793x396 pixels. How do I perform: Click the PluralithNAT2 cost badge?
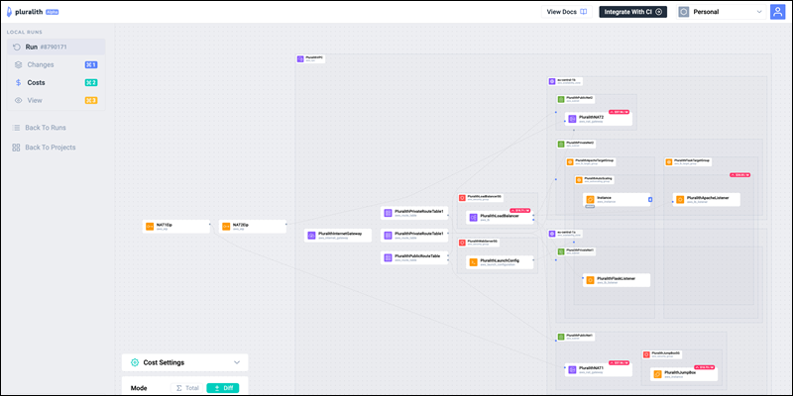(x=619, y=111)
